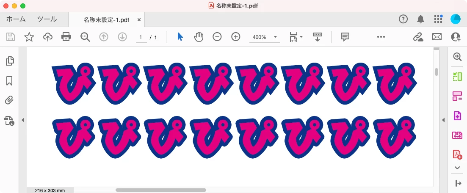Send file by email envelope icon
The height and width of the screenshot is (193, 467).
(437, 37)
